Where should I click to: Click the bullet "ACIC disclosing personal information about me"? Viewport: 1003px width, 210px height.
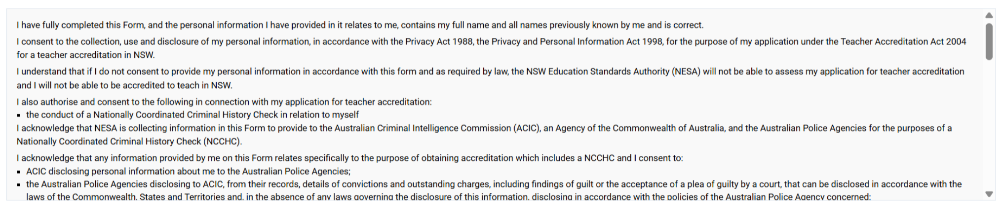click(188, 172)
